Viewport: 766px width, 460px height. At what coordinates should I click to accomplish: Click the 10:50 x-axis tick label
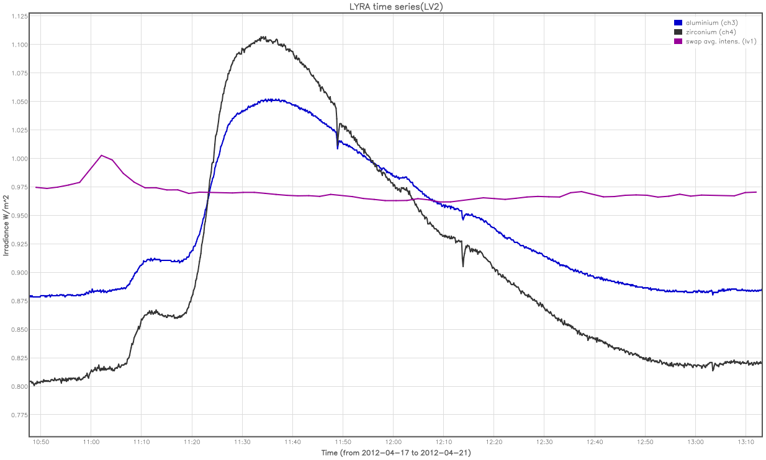tap(40, 442)
